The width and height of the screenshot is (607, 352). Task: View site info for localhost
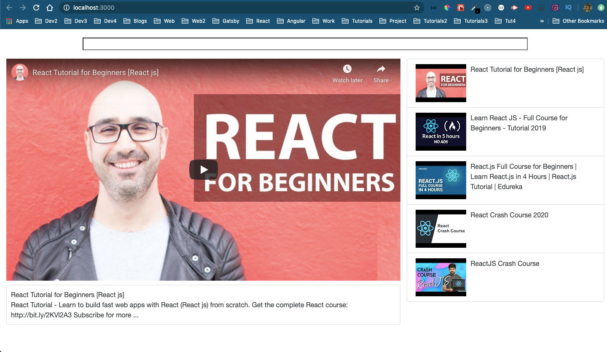(67, 8)
